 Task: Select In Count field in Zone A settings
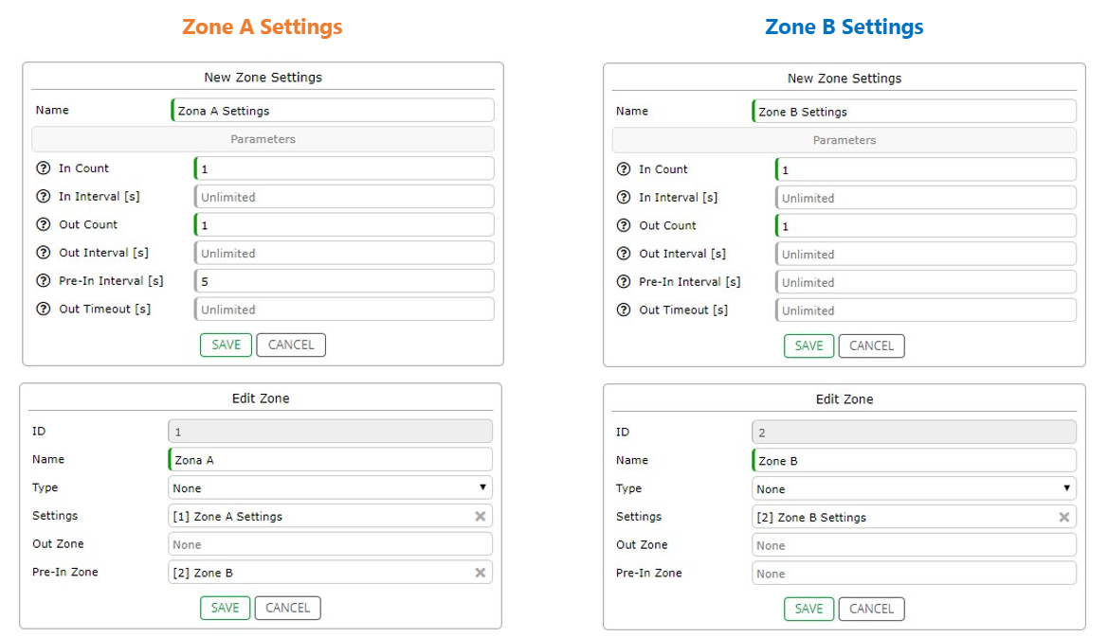pos(344,168)
